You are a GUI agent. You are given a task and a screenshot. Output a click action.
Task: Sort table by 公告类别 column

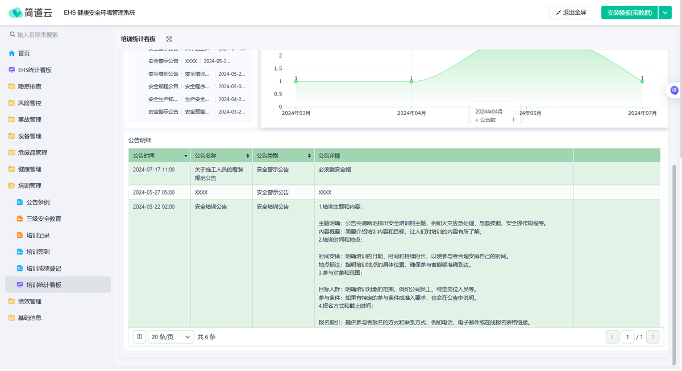[x=309, y=156]
